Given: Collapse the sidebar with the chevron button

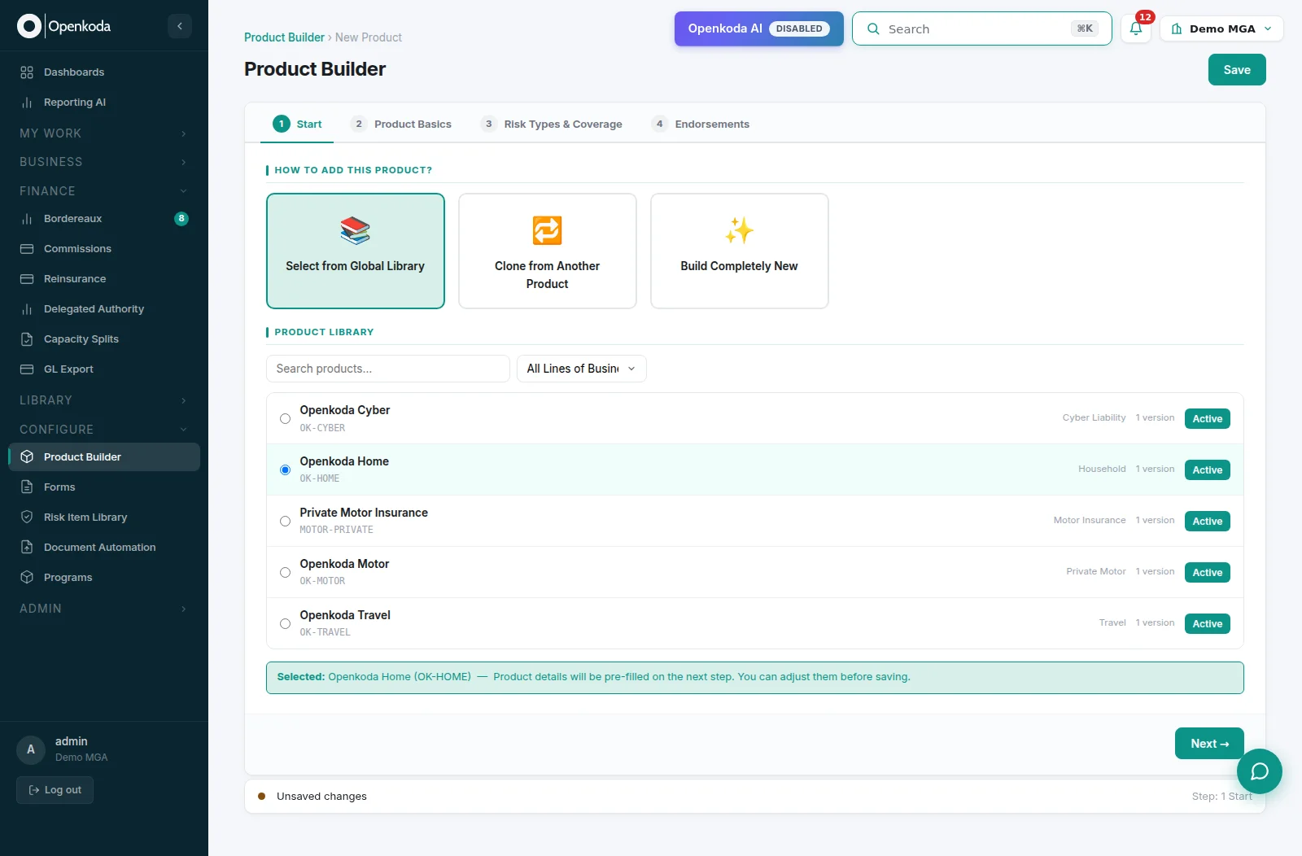Looking at the screenshot, I should pos(180,26).
